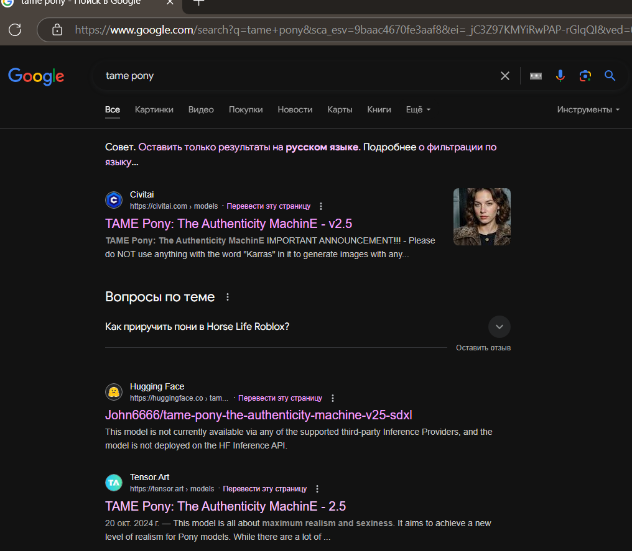Switch to the 'Новости' tab
This screenshot has height=551, width=632.
[295, 109]
